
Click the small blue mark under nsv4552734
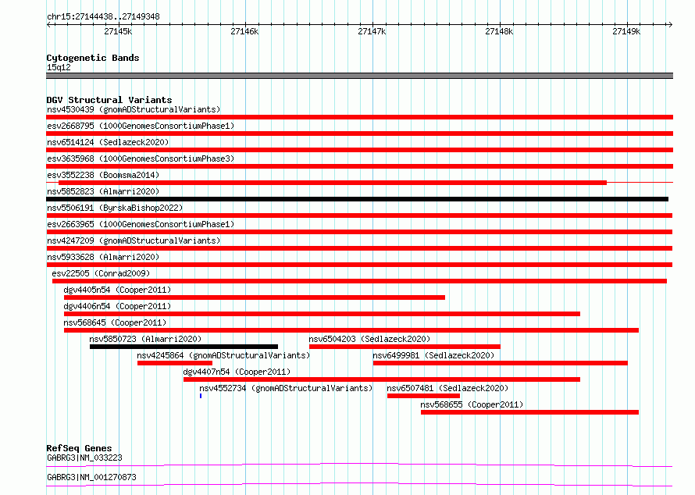201,396
